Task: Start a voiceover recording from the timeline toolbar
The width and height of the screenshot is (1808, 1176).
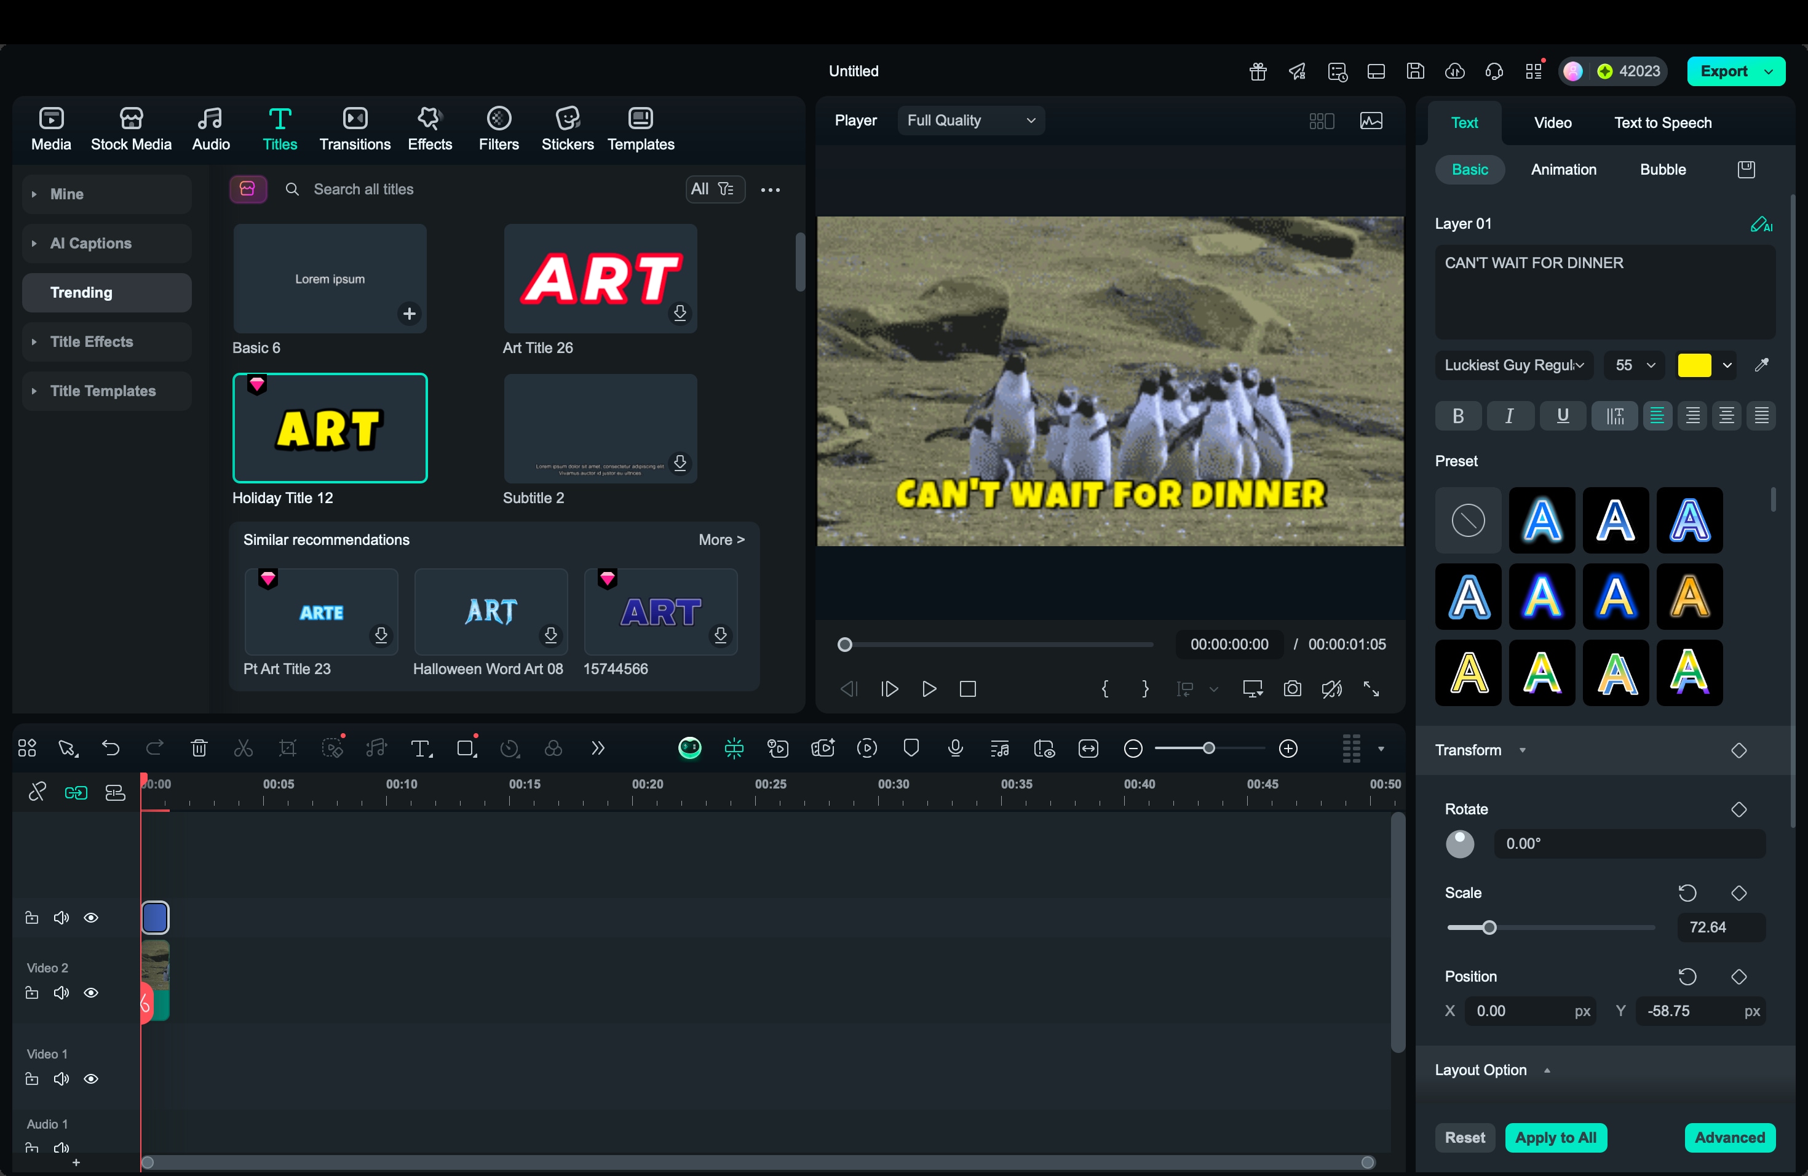Action: tap(955, 747)
